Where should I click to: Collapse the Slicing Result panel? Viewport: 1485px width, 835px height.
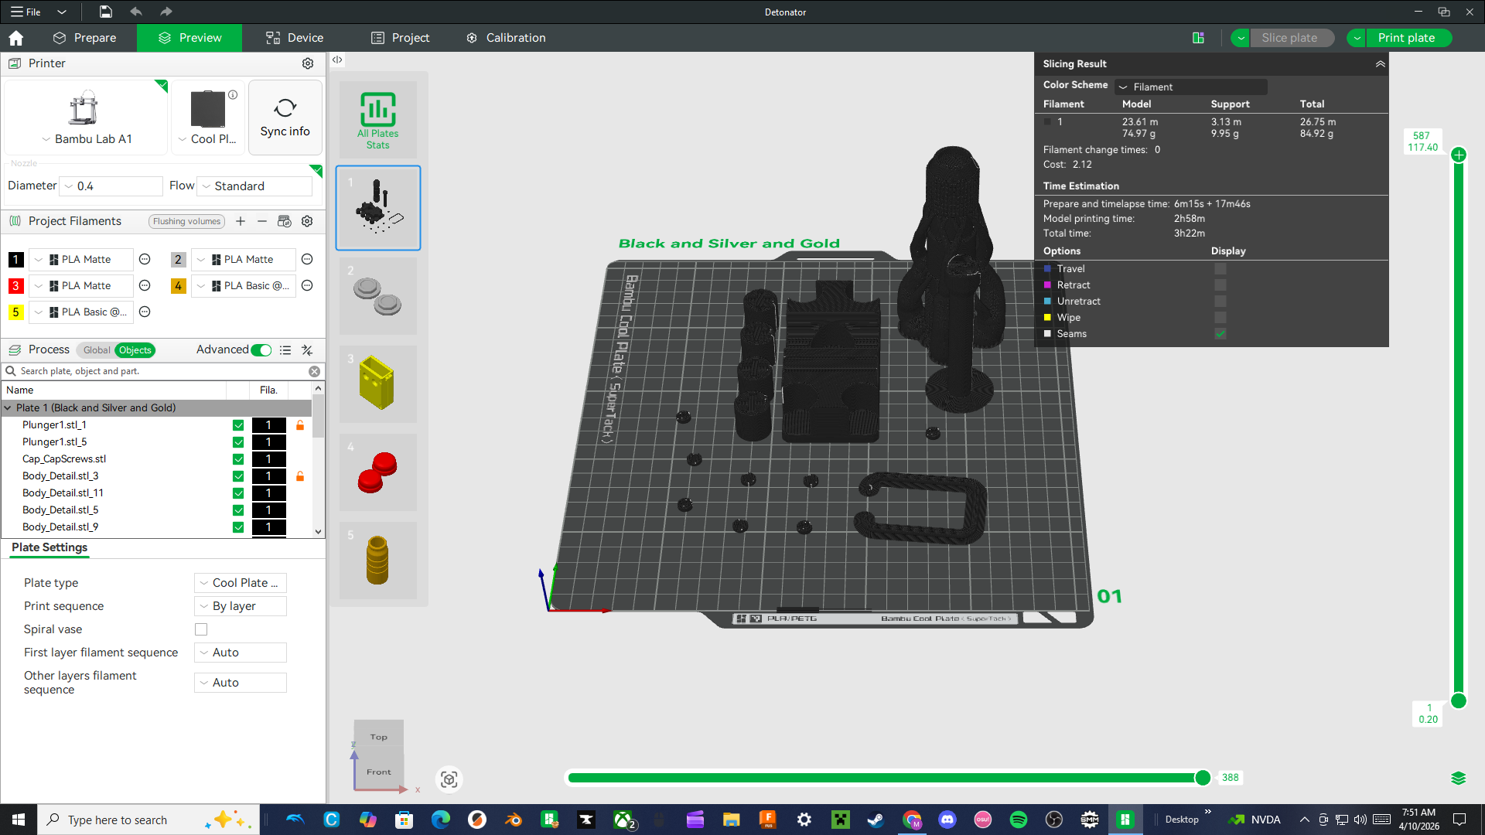(1381, 64)
